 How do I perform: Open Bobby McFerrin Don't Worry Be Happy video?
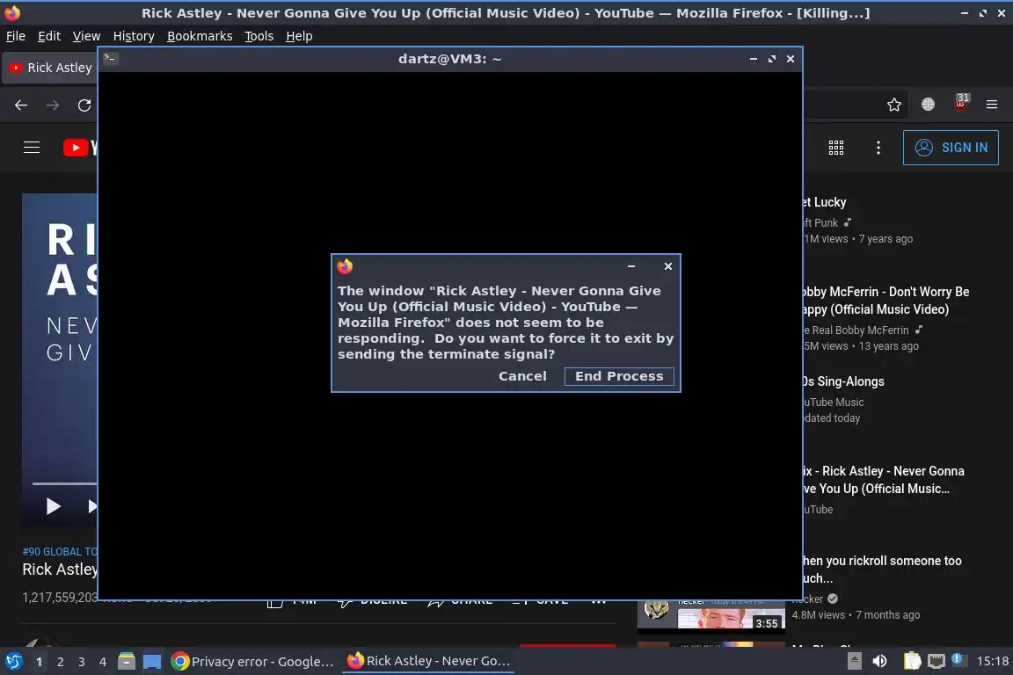[885, 301]
